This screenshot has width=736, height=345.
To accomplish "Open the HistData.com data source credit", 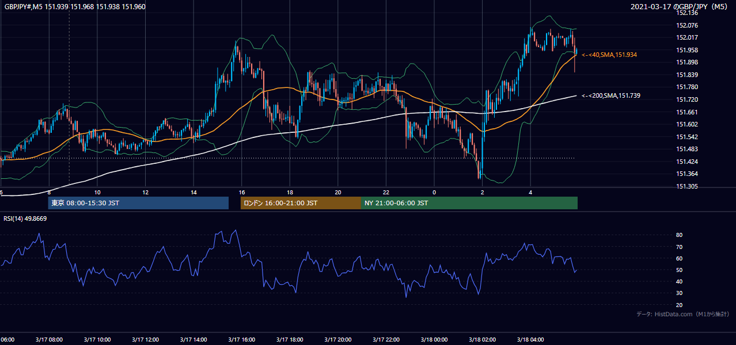I will coord(682,314).
